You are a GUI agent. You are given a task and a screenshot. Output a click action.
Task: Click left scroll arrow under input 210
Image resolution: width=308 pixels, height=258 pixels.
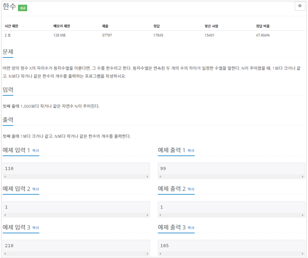[x=5, y=254]
